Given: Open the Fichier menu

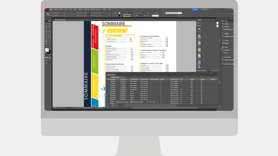Looking at the screenshot, I should 56,9.
